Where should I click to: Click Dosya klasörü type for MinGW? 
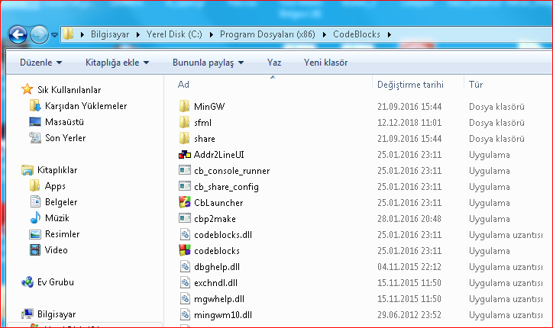click(x=496, y=107)
